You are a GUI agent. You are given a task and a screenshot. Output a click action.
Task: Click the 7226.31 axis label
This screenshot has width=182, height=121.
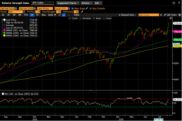pyautogui.click(x=177, y=40)
